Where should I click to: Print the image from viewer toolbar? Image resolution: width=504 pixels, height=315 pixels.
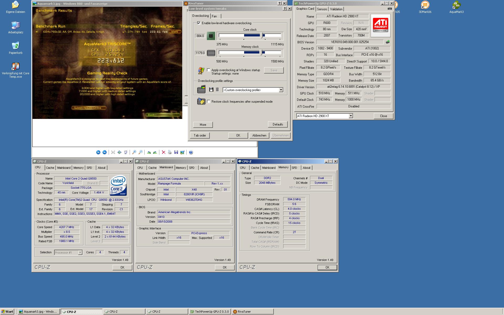pyautogui.click(x=170, y=152)
